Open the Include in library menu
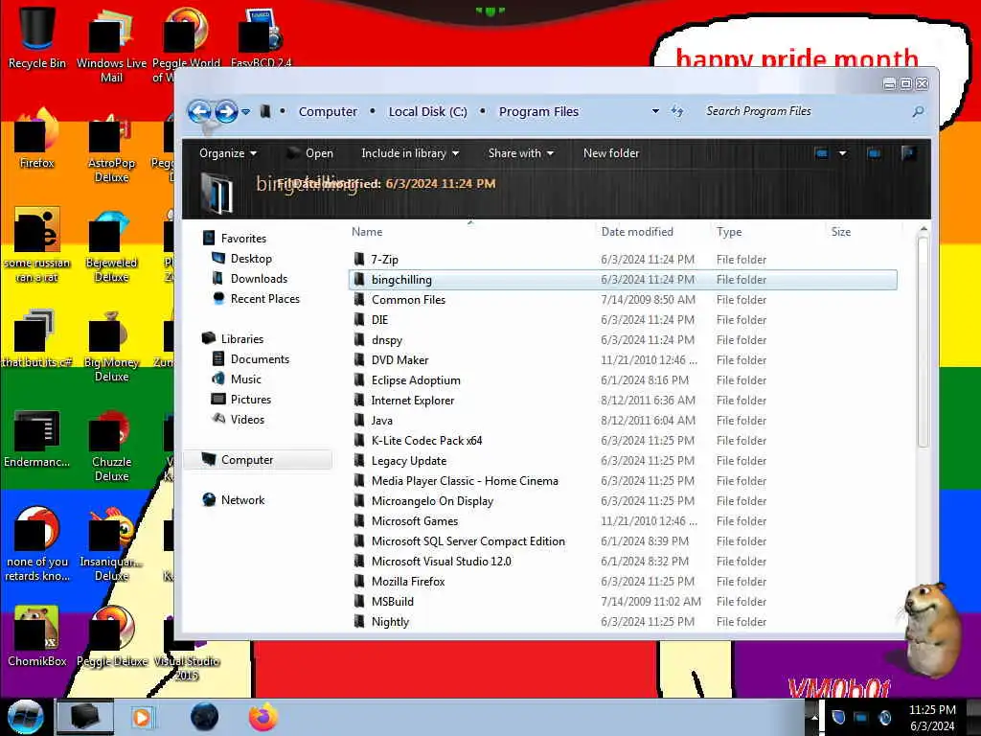The width and height of the screenshot is (981, 736). [410, 153]
